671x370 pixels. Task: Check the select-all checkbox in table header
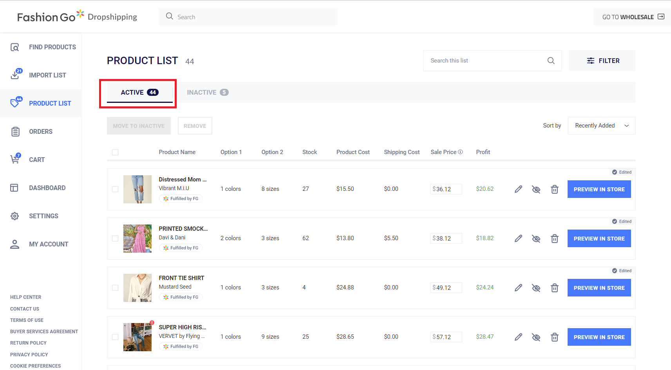pos(115,153)
